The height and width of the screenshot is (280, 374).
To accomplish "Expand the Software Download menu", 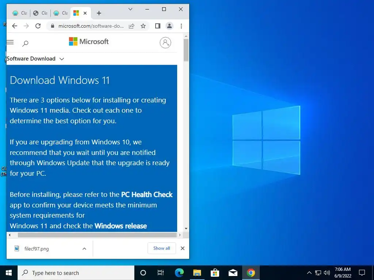I will click(35, 59).
